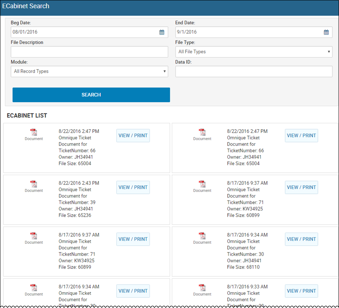
Task: Click the "File Type:" field label
Action: point(185,42)
